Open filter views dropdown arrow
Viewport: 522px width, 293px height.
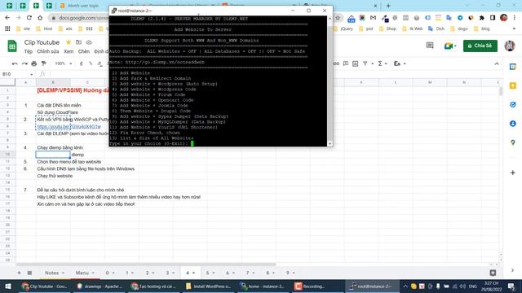372,63
